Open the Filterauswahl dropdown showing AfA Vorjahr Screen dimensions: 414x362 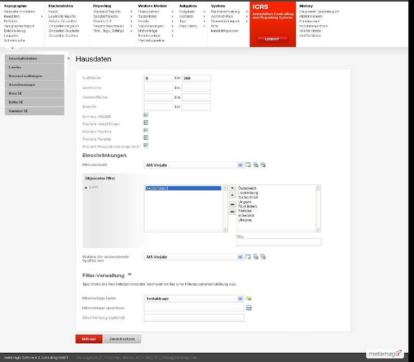[194, 165]
